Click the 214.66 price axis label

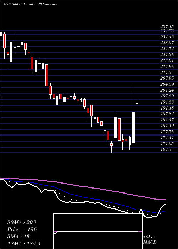(167, 67)
